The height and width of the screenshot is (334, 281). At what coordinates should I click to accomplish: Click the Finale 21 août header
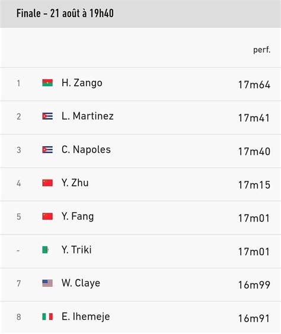coord(65,14)
